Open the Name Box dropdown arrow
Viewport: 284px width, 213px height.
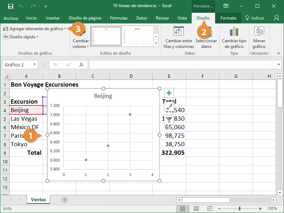(x=34, y=65)
